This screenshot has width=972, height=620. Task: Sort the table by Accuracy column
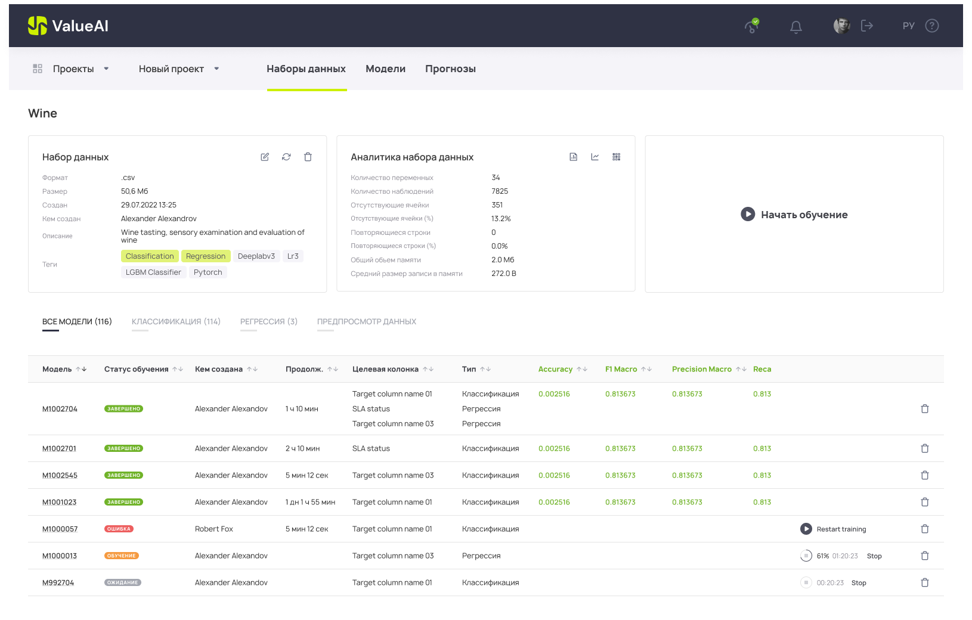tap(581, 370)
